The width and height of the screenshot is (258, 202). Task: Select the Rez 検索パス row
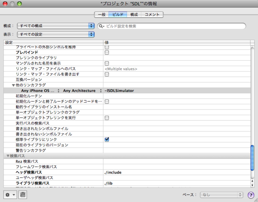point(127,161)
